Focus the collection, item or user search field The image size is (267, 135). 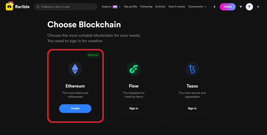point(68,7)
